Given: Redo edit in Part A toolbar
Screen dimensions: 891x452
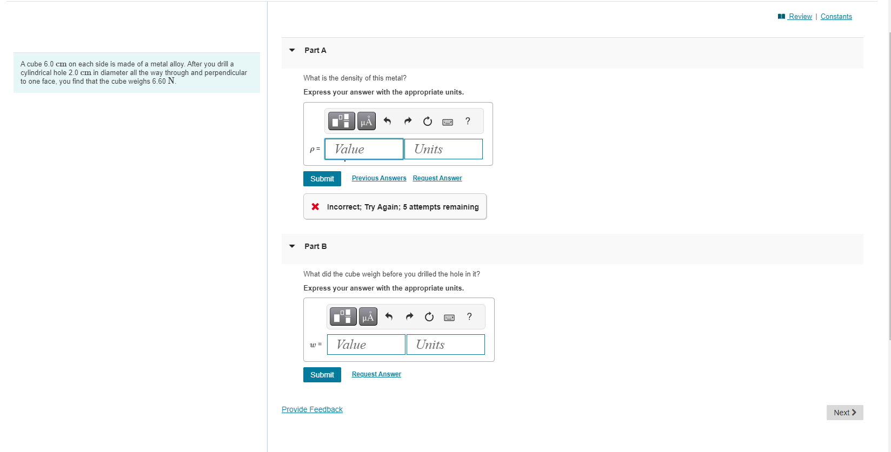Looking at the screenshot, I should click(408, 121).
